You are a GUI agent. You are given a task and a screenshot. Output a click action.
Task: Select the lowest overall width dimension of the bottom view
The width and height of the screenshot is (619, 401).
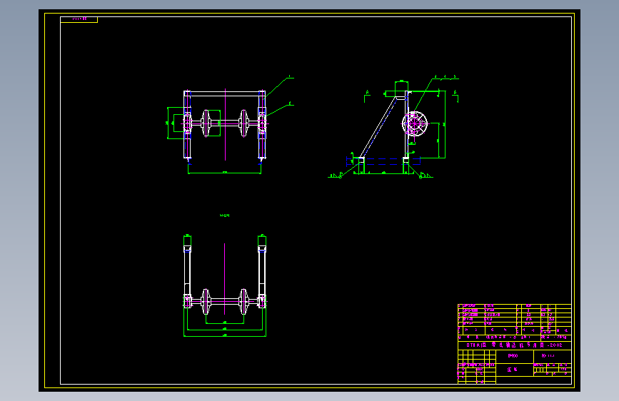pos(225,336)
